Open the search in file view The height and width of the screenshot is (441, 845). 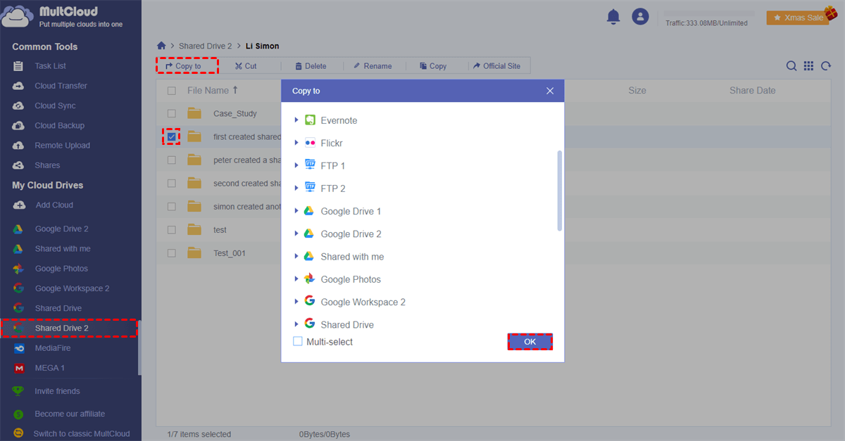[791, 65]
